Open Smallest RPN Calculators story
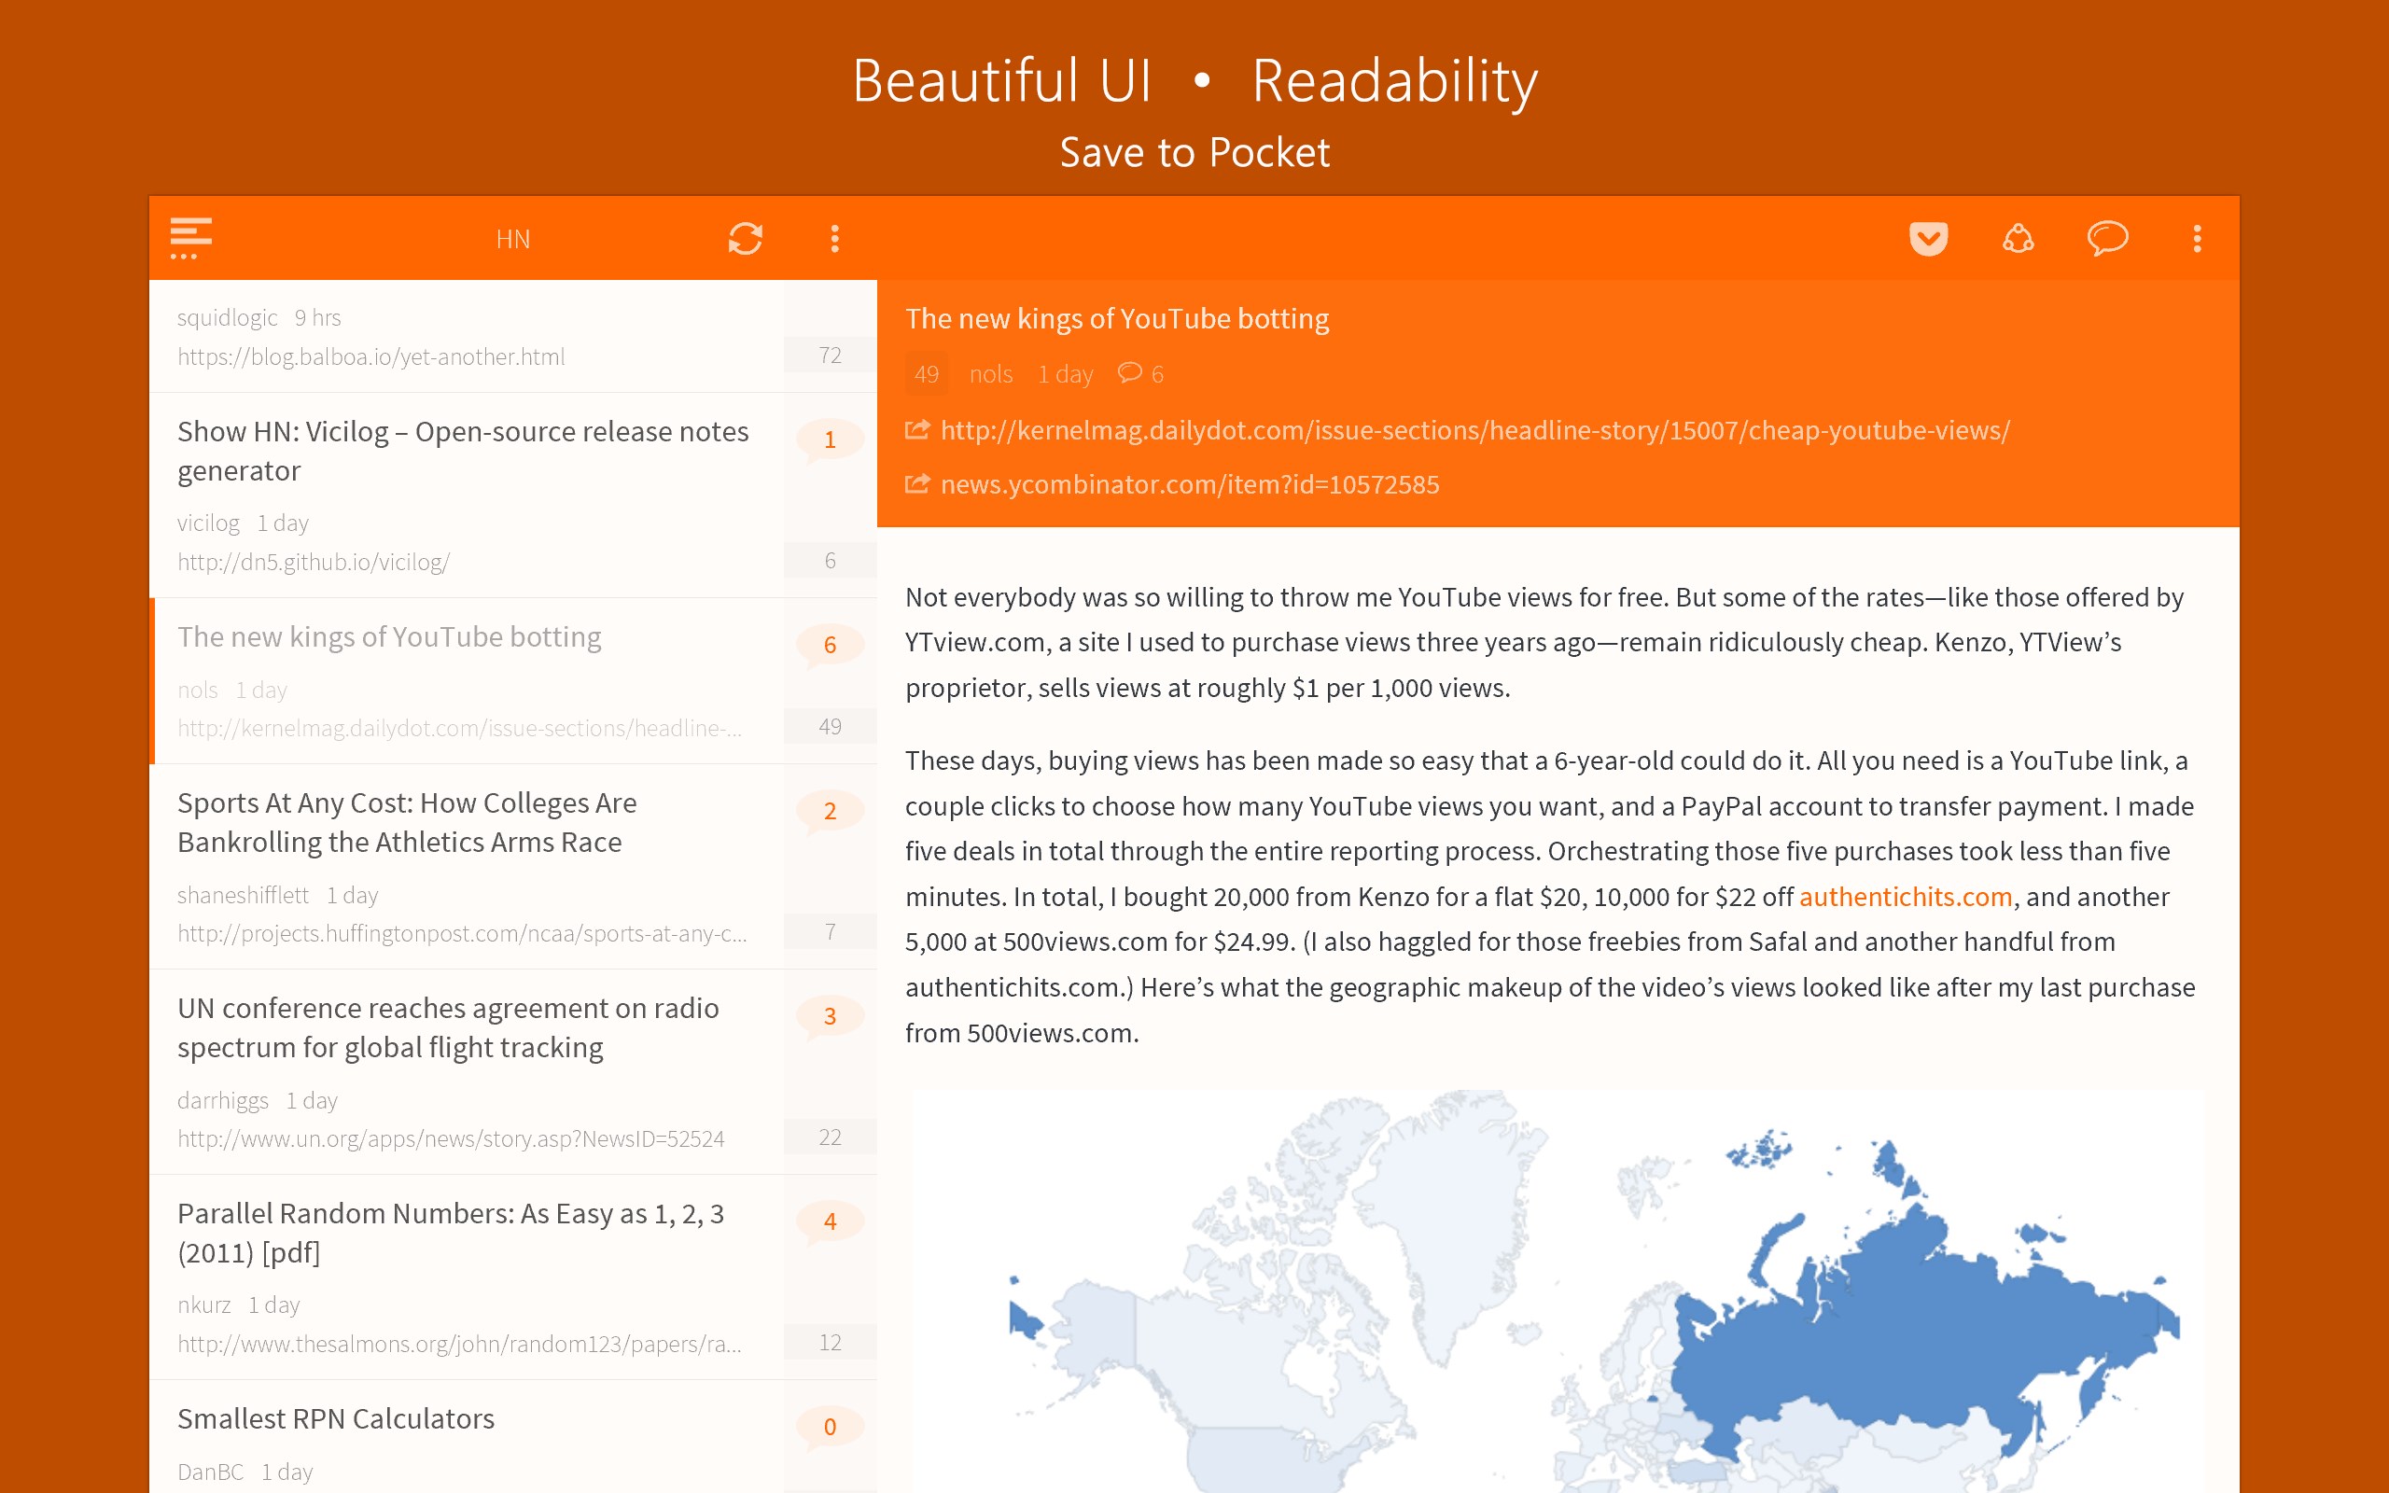 click(x=336, y=1419)
